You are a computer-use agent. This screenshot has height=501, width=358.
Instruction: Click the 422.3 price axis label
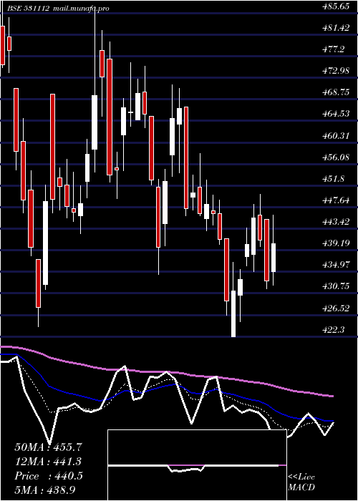334,330
